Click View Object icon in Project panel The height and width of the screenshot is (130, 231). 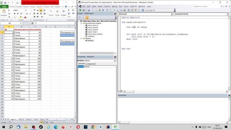click(83, 18)
